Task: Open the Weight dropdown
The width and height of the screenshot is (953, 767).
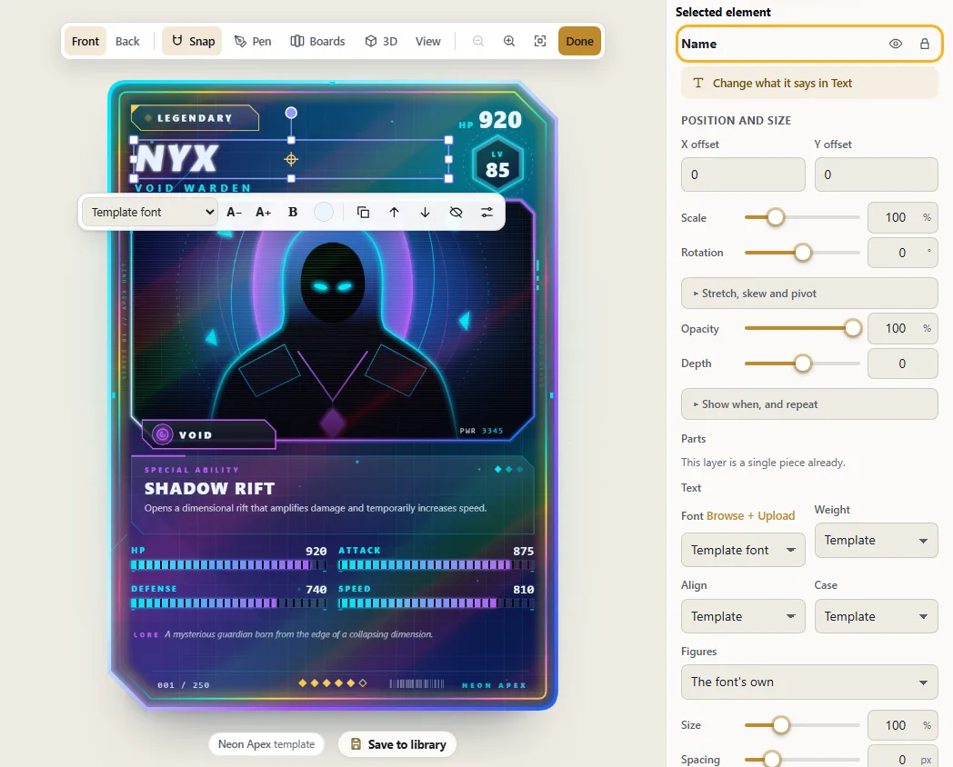Action: [877, 541]
